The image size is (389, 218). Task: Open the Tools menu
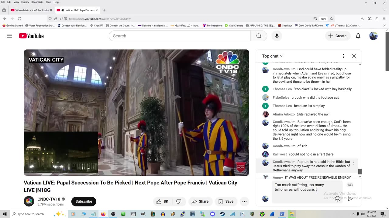pos(48,2)
